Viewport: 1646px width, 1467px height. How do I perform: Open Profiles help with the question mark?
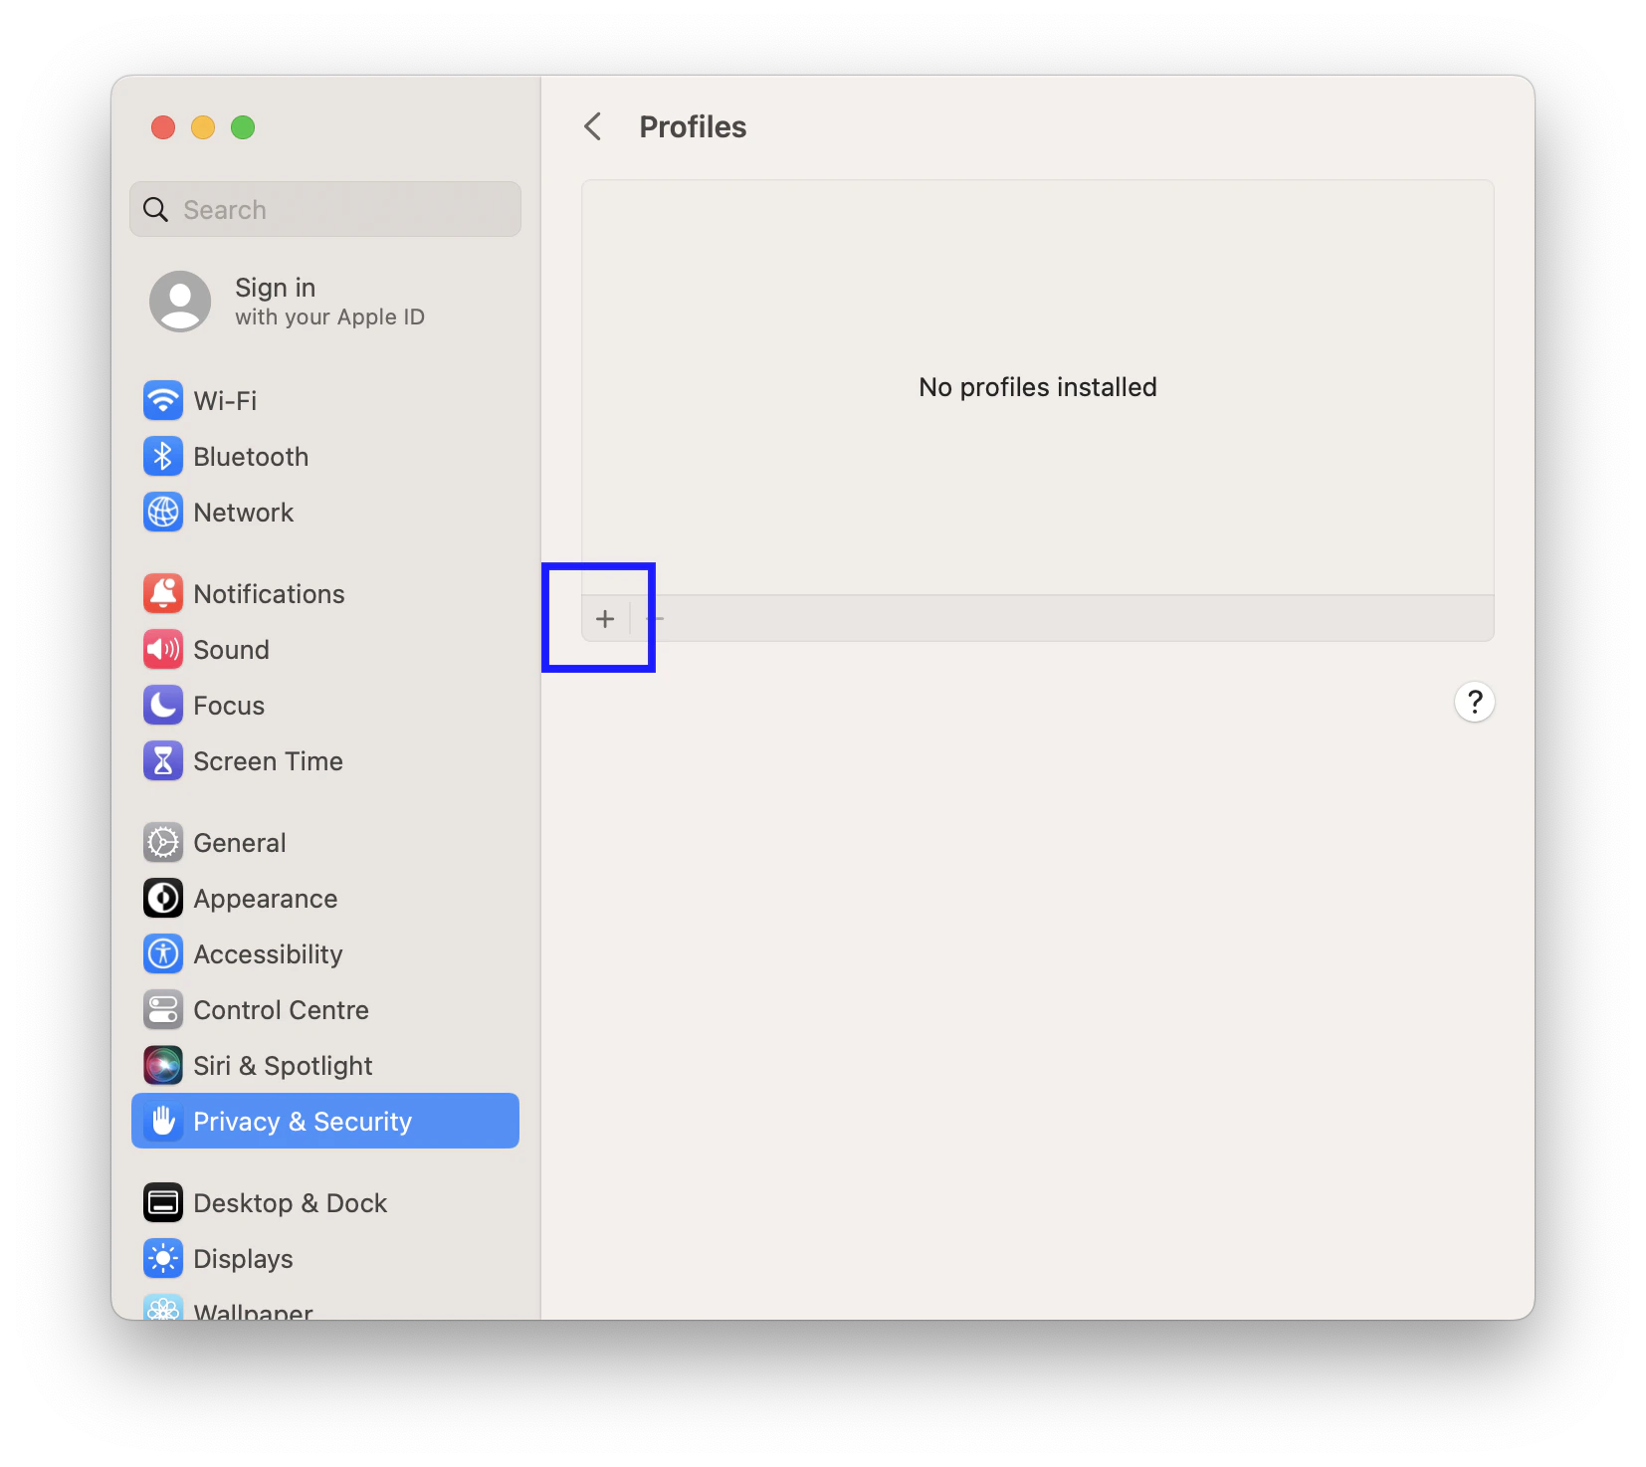1476,702
